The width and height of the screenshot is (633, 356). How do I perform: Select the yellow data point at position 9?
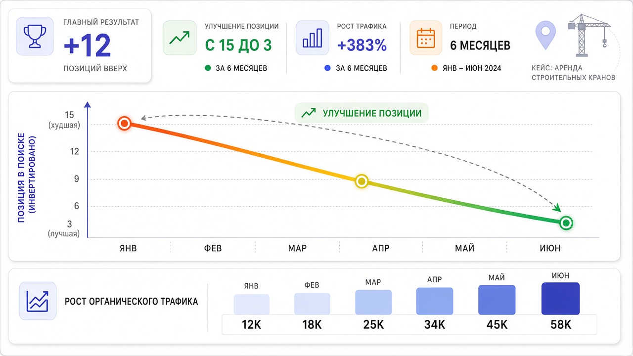(362, 181)
